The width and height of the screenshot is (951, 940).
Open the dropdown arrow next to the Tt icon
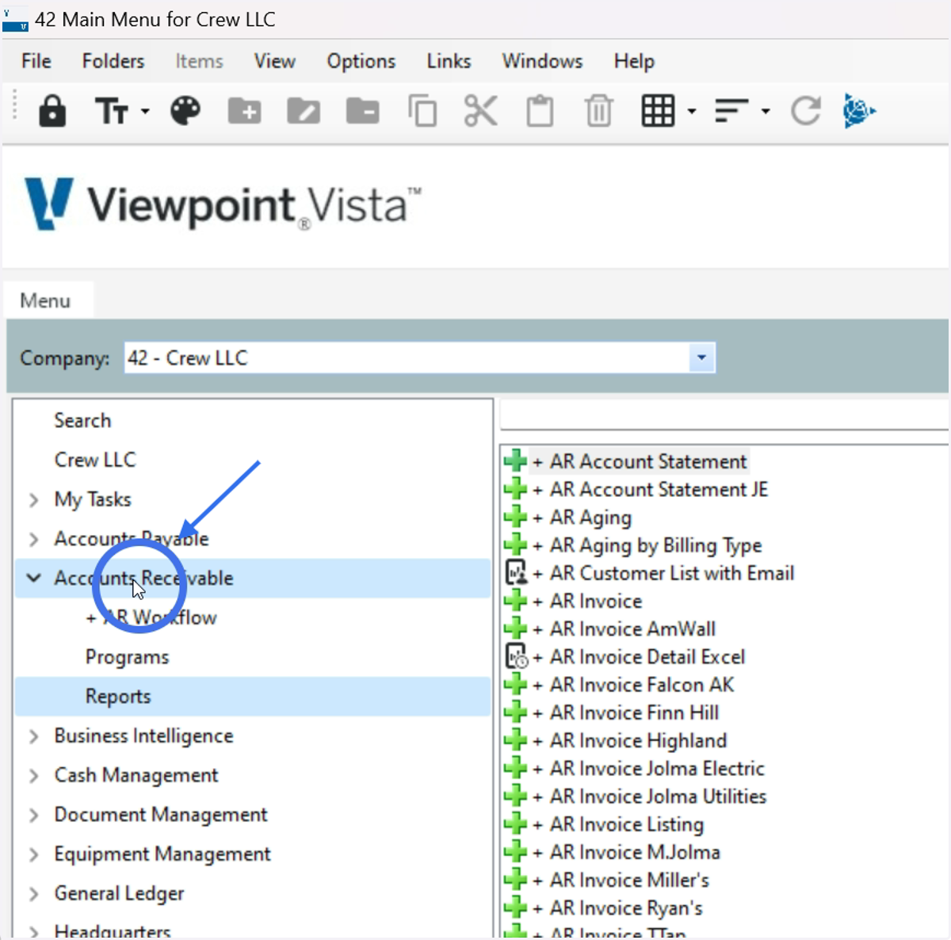click(145, 112)
